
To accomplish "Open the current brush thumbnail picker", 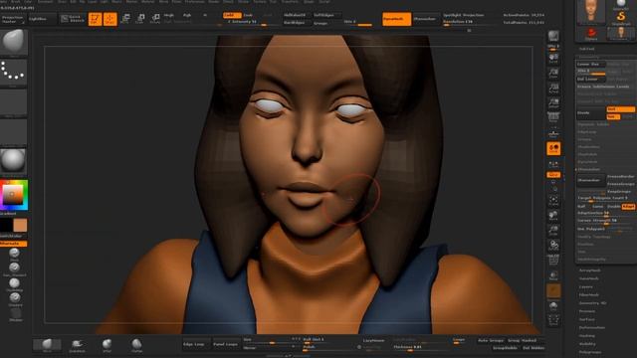I will click(14, 42).
